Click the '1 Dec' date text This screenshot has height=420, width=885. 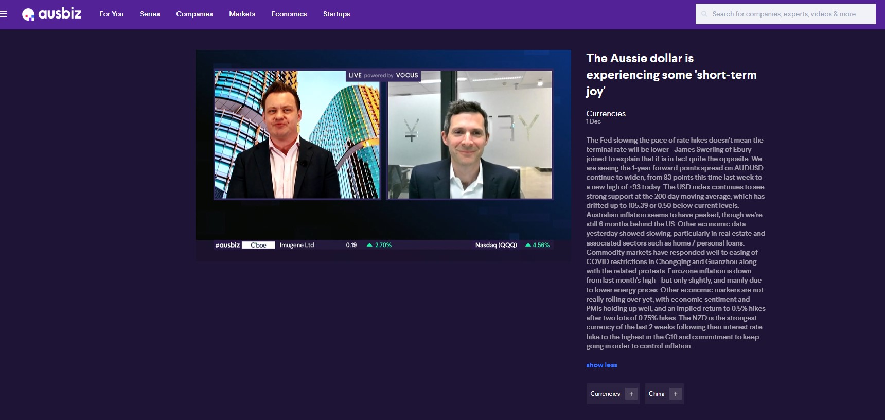(x=593, y=121)
